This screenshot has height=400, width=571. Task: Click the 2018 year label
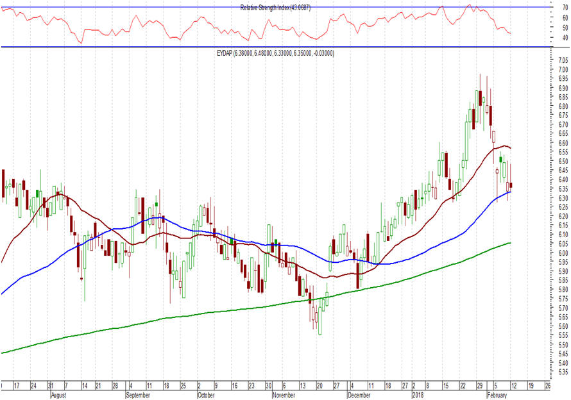(418, 395)
